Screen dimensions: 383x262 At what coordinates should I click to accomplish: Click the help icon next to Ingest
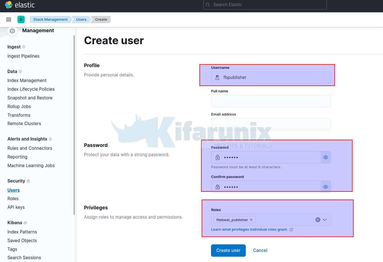click(24, 47)
